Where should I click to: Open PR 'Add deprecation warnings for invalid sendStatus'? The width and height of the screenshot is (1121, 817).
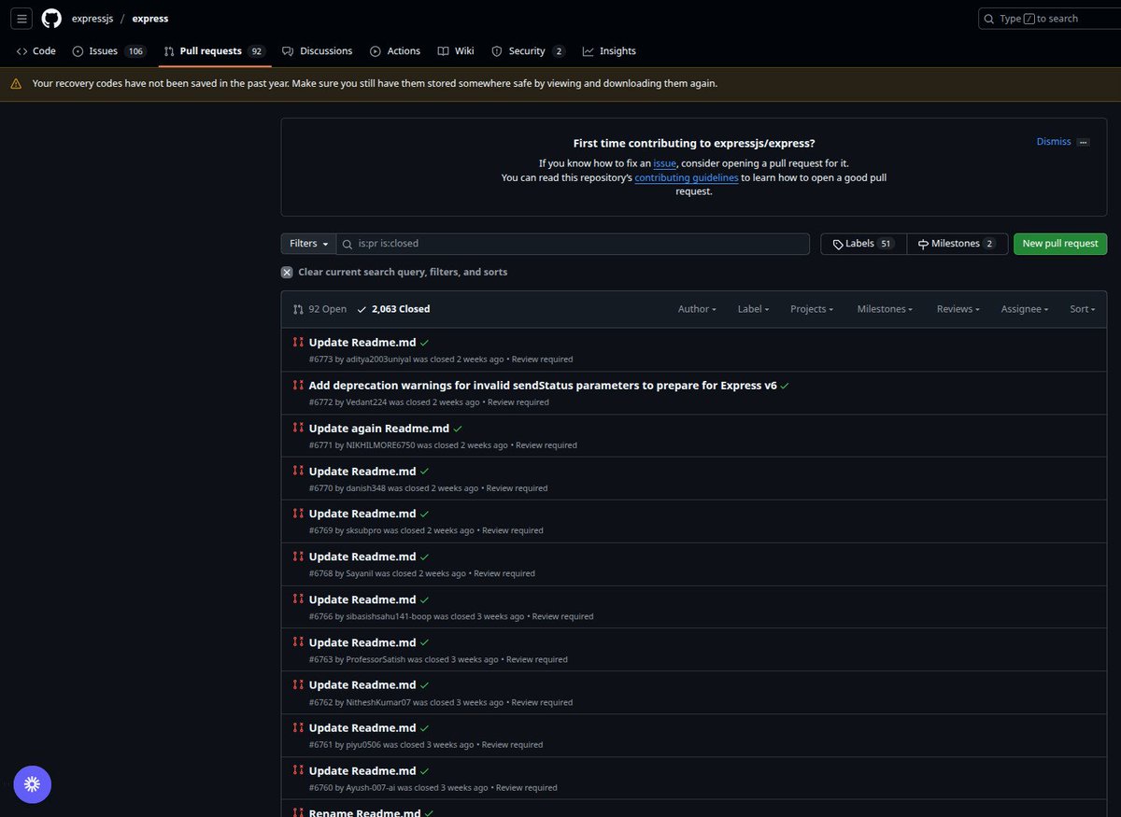(x=543, y=386)
